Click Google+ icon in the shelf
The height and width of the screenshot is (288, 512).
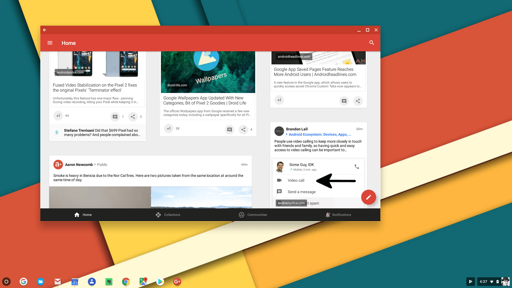tap(177, 282)
